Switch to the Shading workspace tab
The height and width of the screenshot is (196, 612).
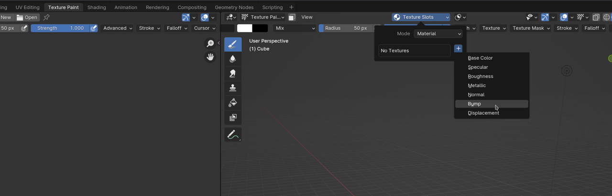pyautogui.click(x=97, y=7)
